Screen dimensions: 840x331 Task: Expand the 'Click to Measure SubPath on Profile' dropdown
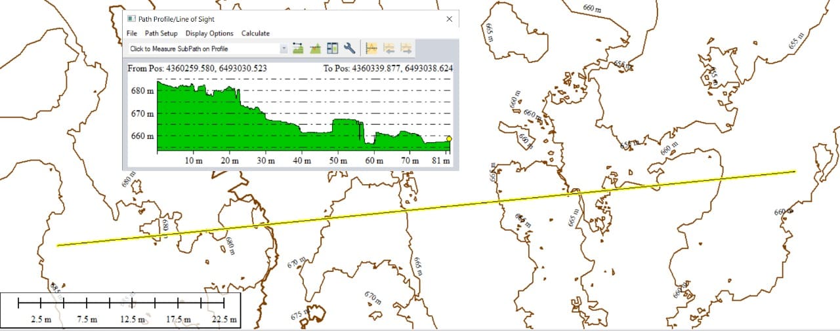(x=283, y=49)
